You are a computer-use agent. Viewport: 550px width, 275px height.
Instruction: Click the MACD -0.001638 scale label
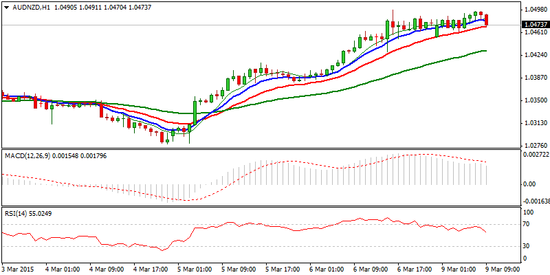[533, 201]
